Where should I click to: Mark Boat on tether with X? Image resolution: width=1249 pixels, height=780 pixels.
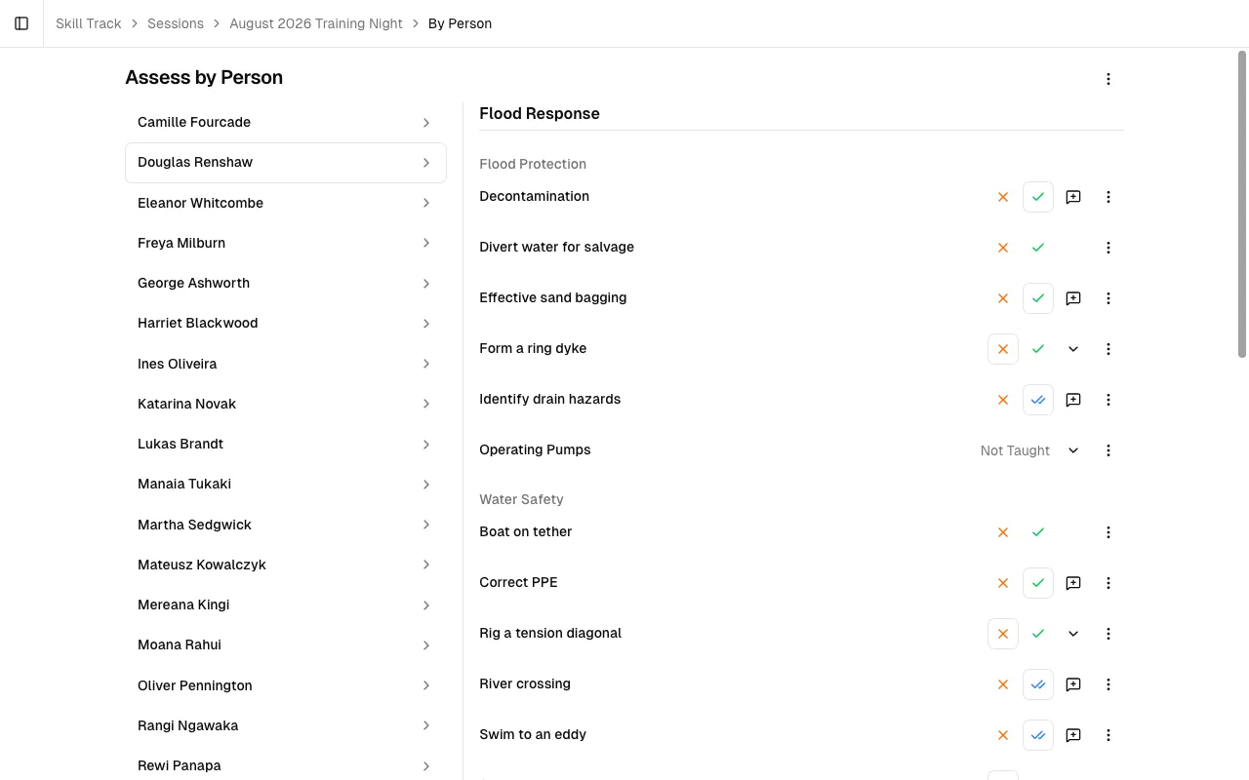click(1003, 532)
